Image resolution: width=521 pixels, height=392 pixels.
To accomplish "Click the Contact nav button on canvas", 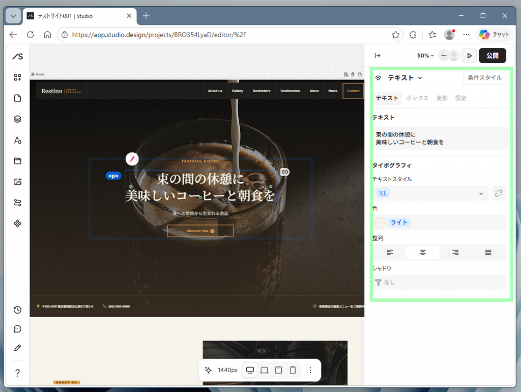I will (353, 91).
